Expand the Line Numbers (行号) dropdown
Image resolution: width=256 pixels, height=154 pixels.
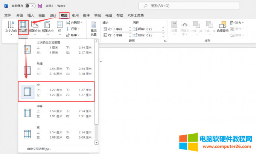point(74,29)
